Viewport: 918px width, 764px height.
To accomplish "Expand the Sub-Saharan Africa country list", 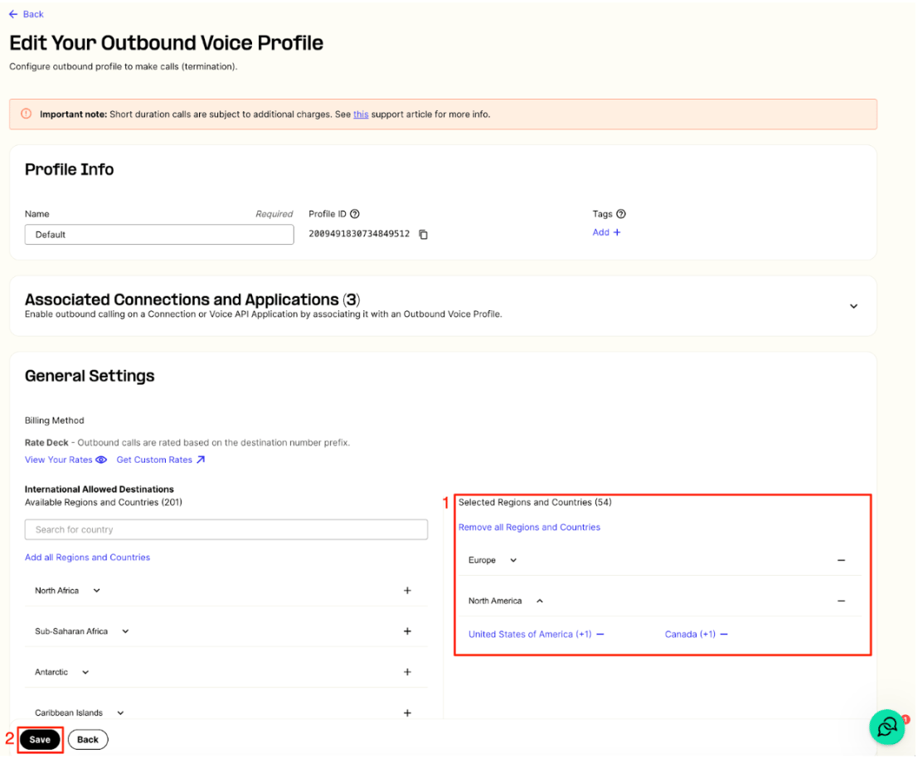I will point(125,632).
